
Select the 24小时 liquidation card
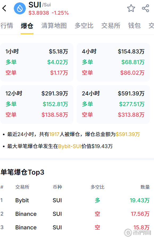[x=113, y=104]
